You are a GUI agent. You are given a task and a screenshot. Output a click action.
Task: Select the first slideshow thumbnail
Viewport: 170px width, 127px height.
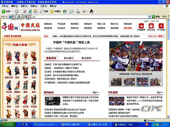tap(116, 82)
